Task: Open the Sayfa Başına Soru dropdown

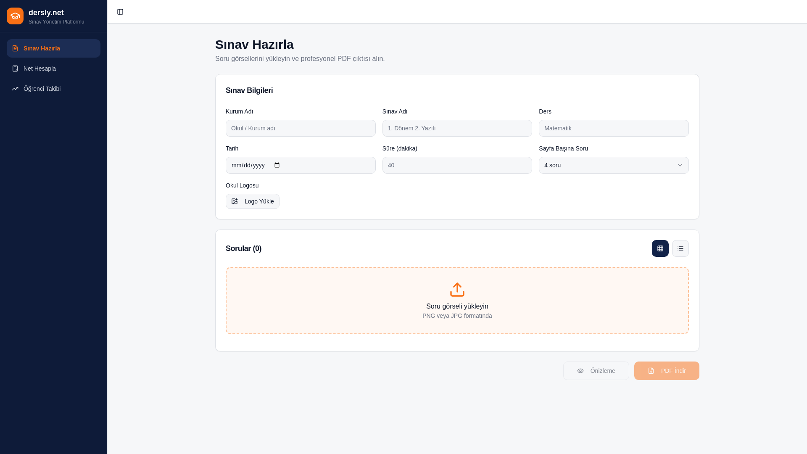Action: (614, 165)
